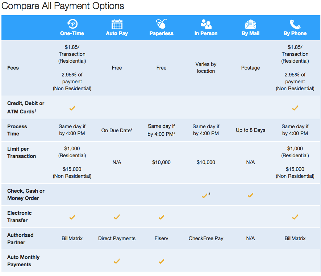This screenshot has height=276, width=321.
Task: Open the CheckFree Pay partner link
Action: pyautogui.click(x=206, y=238)
